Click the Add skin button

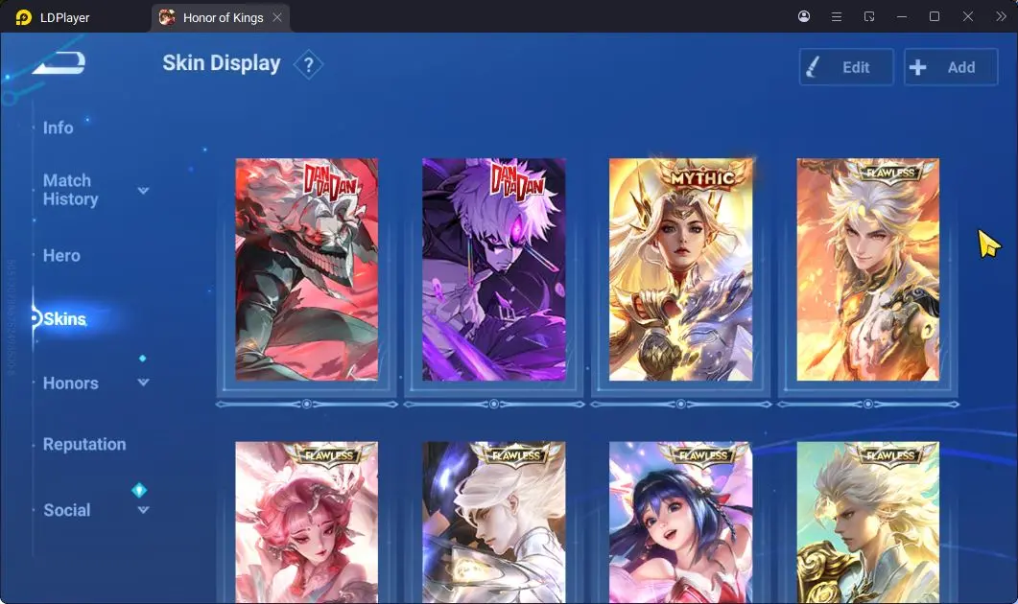(951, 67)
